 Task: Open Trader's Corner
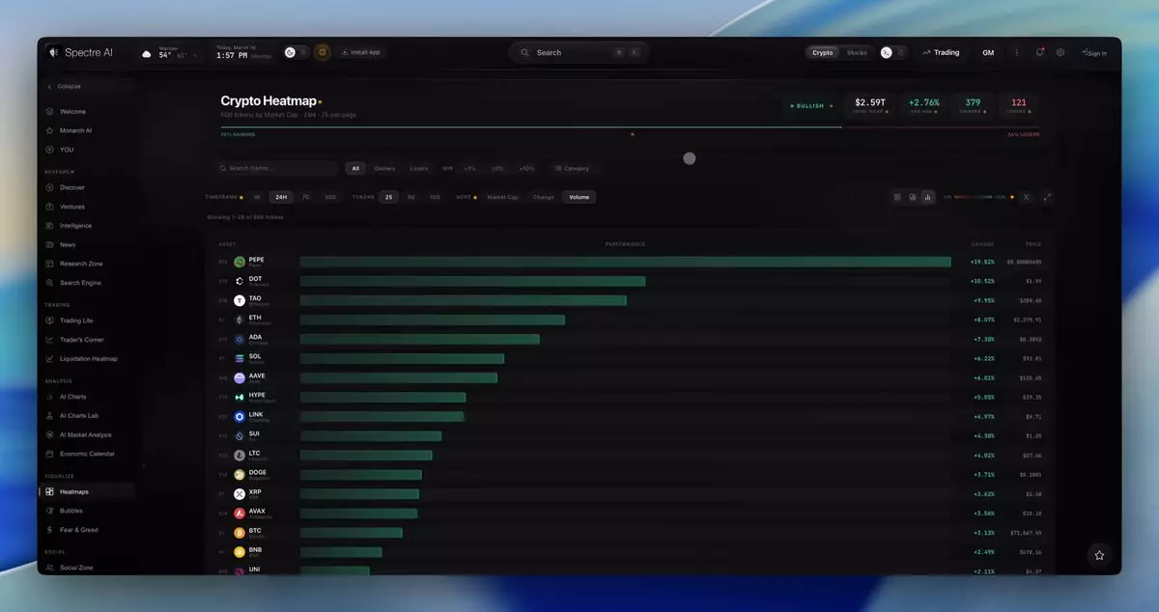[x=81, y=340]
